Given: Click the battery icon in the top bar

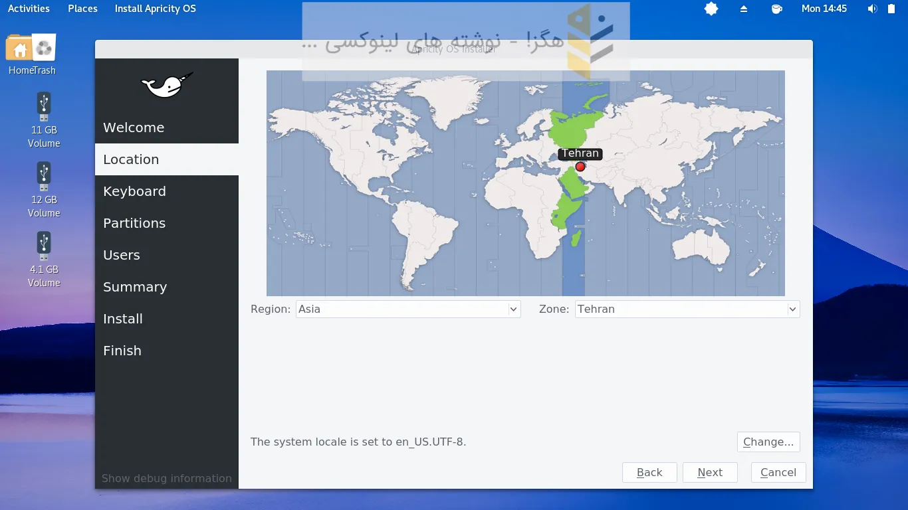Looking at the screenshot, I should point(891,9).
